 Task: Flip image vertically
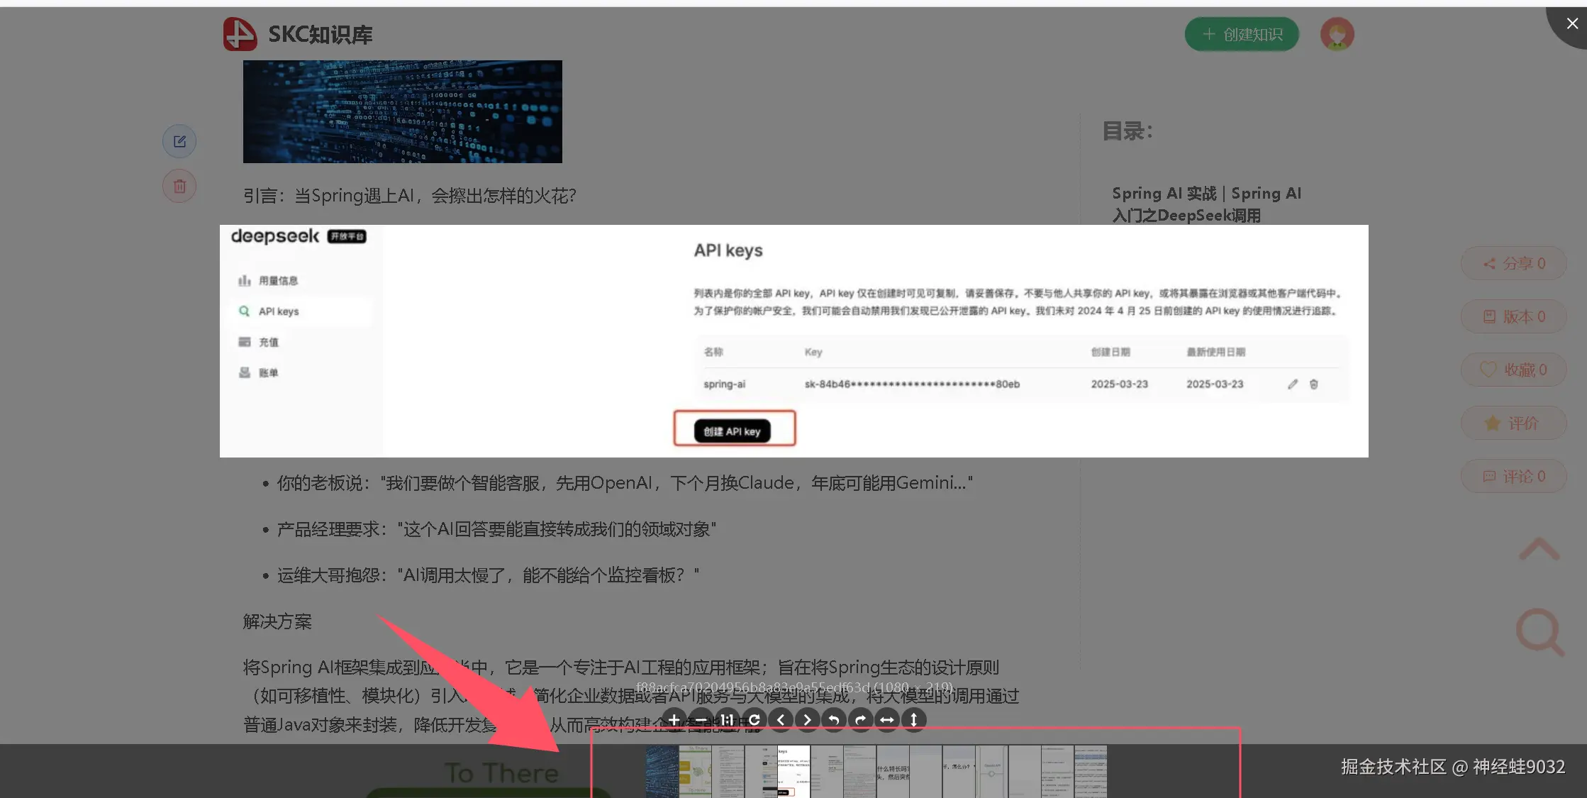click(x=913, y=720)
